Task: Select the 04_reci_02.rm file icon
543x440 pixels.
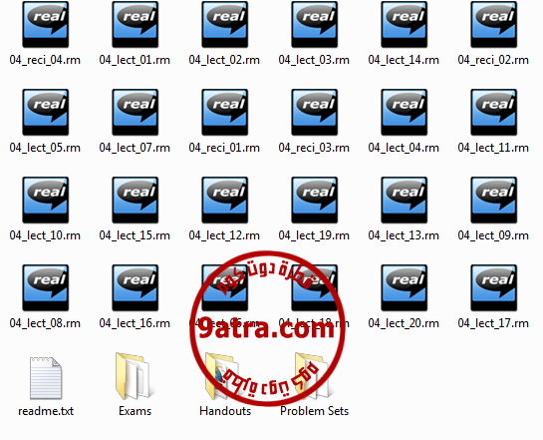Action: click(x=494, y=24)
